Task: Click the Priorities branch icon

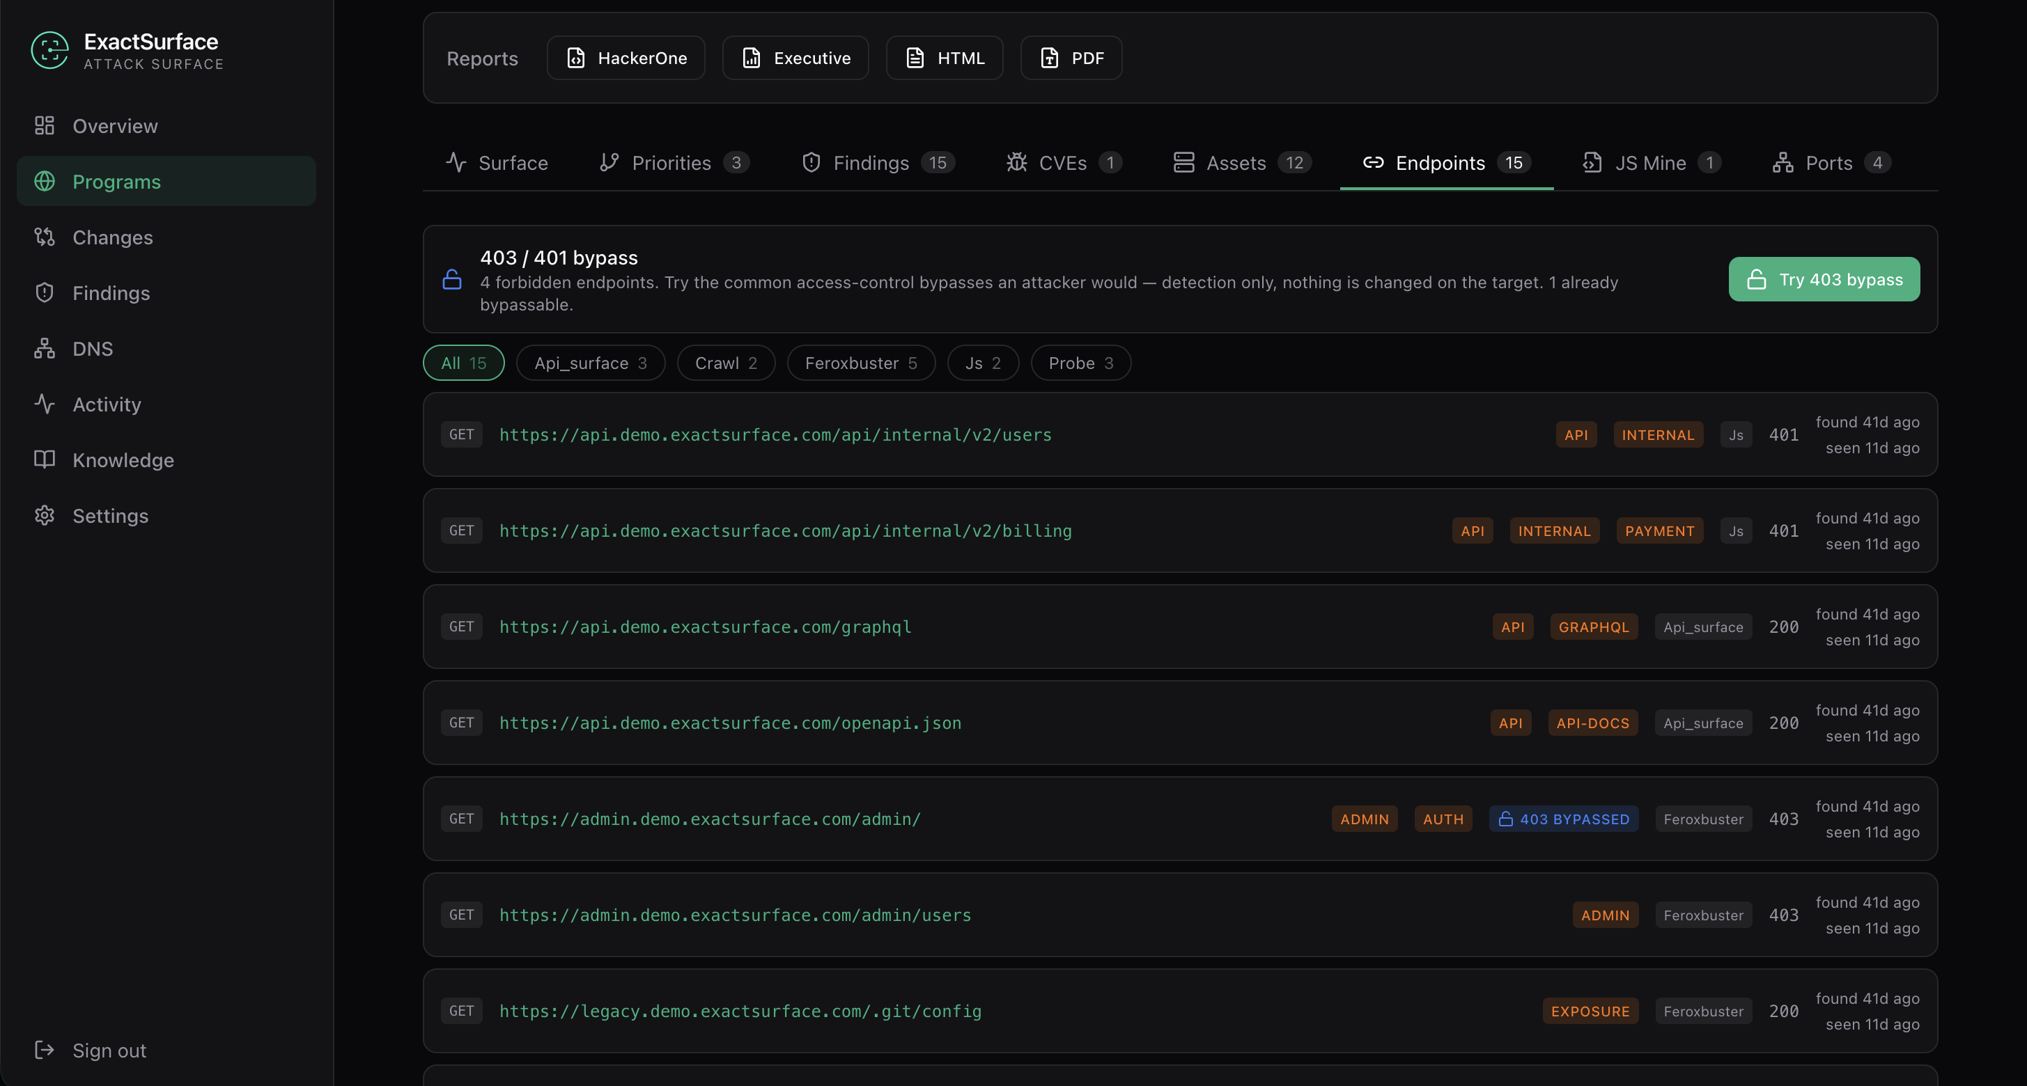Action: pos(609,163)
